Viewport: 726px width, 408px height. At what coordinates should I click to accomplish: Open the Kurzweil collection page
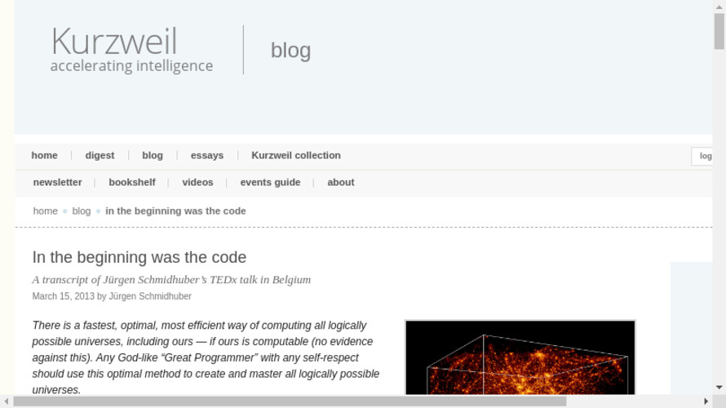pyautogui.click(x=296, y=155)
